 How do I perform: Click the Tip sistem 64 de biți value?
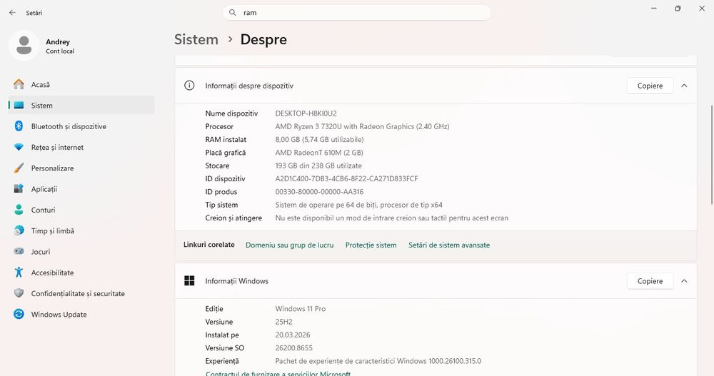coord(358,205)
